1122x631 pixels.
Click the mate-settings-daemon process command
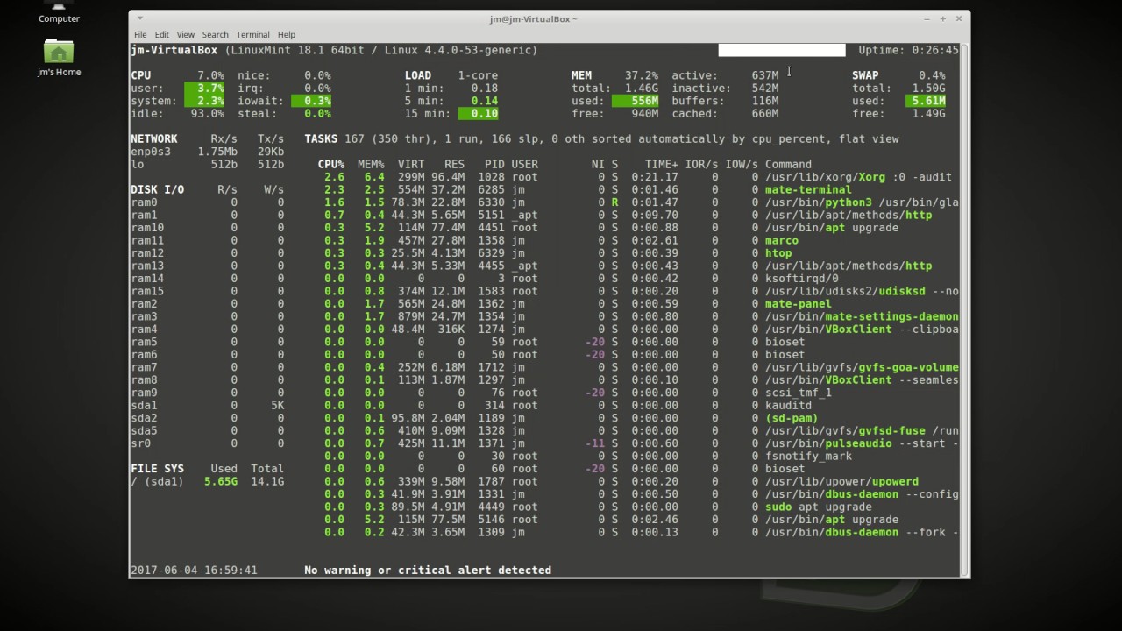[862, 316]
